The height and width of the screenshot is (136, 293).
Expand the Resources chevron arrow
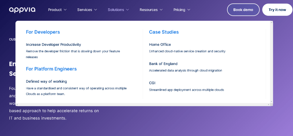click(x=161, y=10)
